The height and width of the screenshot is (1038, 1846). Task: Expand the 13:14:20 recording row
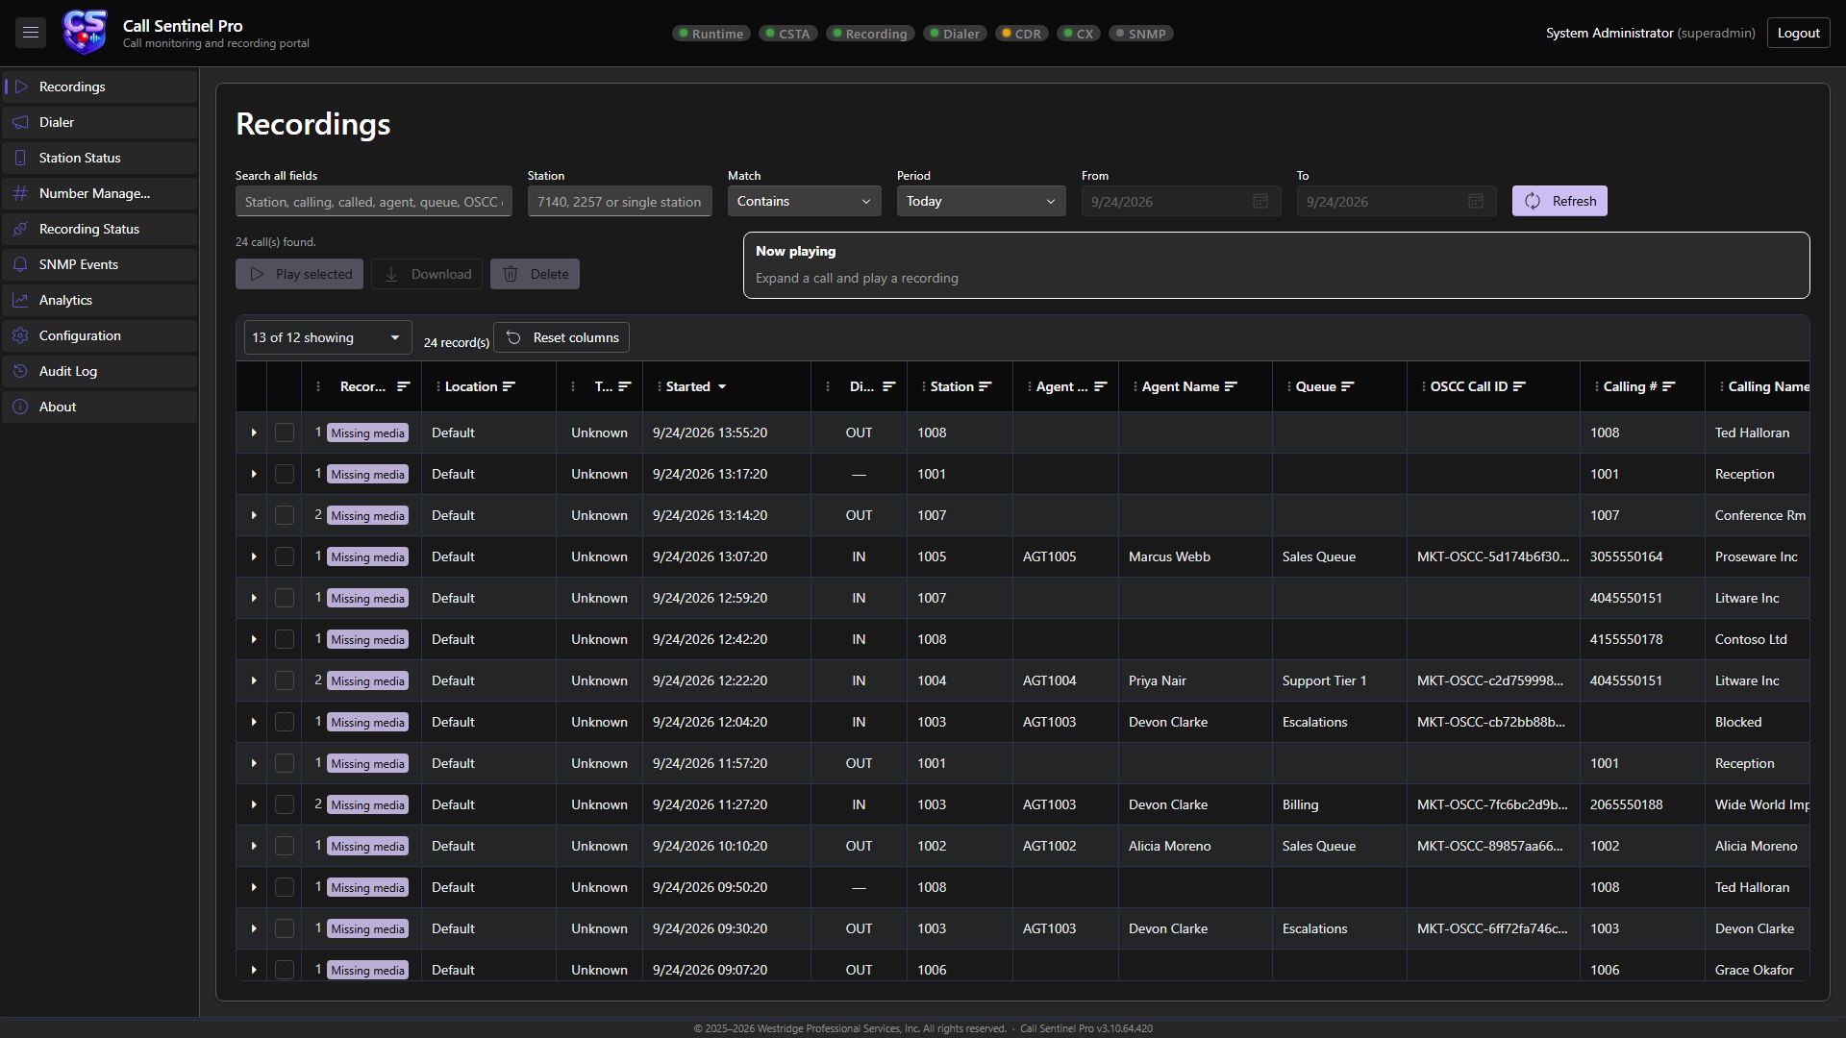coord(254,516)
